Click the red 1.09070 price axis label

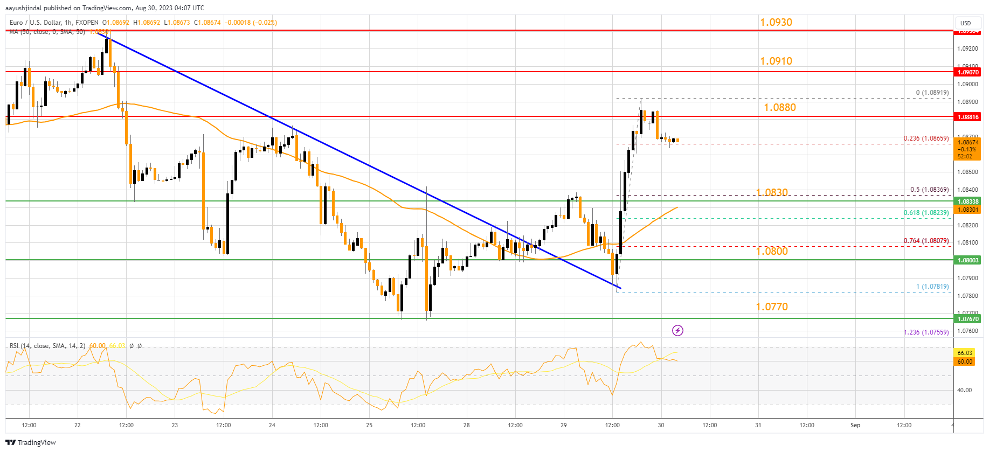(967, 72)
